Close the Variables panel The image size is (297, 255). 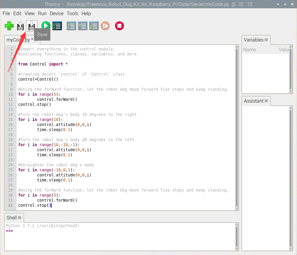click(x=266, y=40)
